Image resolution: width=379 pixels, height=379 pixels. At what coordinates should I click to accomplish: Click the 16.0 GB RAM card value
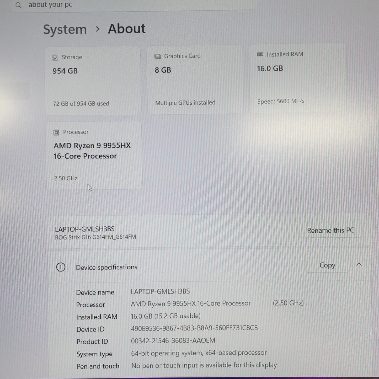tap(270, 69)
